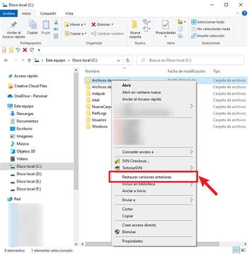The image size is (248, 254).
Task: Open the quick access toolbar customize arrow
Action: point(39,50)
